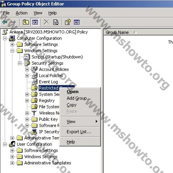Click the Delete X toolbar icon

click(x=46, y=22)
